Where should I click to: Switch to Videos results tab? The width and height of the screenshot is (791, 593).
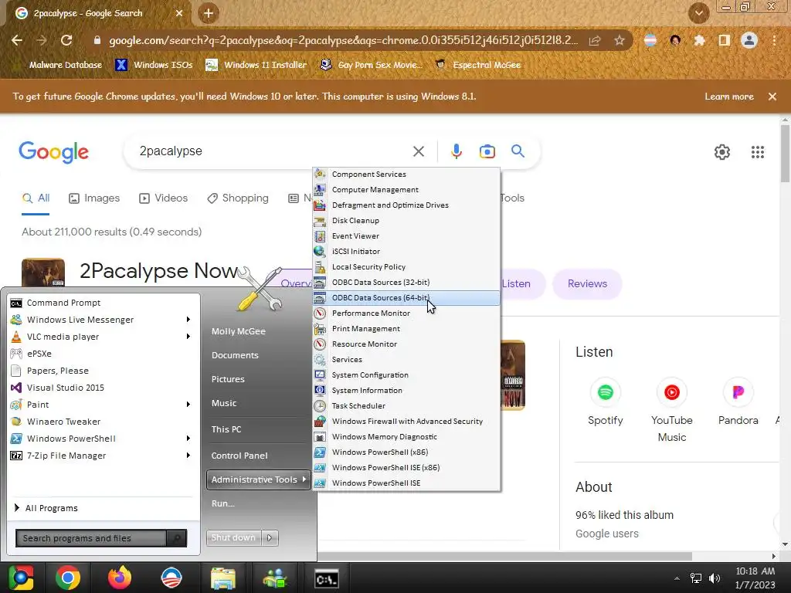[164, 198]
